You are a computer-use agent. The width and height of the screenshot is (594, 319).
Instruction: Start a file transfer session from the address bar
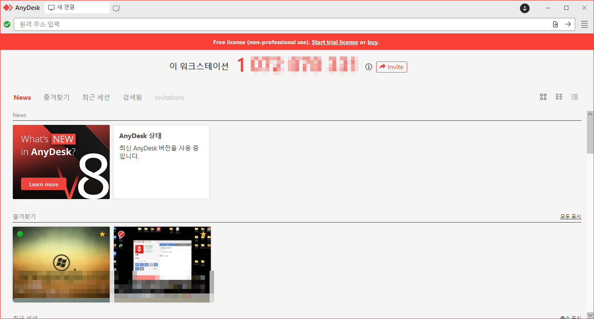[x=555, y=24]
